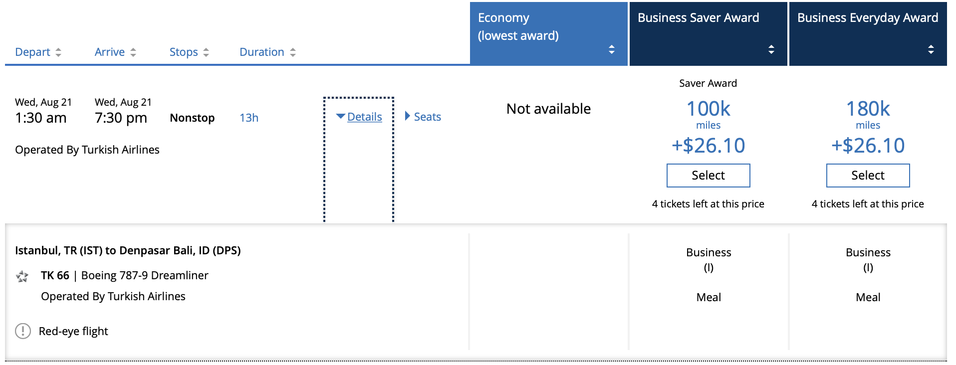The height and width of the screenshot is (365, 956).
Task: Sort by Stops column arrows
Action: point(206,52)
